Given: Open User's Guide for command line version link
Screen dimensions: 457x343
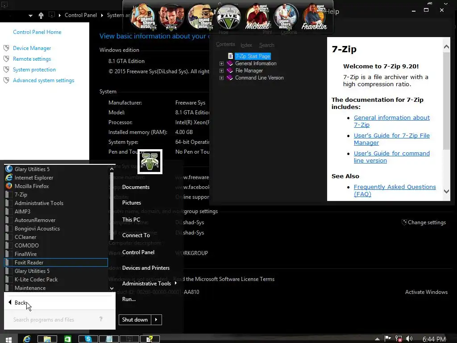Looking at the screenshot, I should tap(392, 157).
